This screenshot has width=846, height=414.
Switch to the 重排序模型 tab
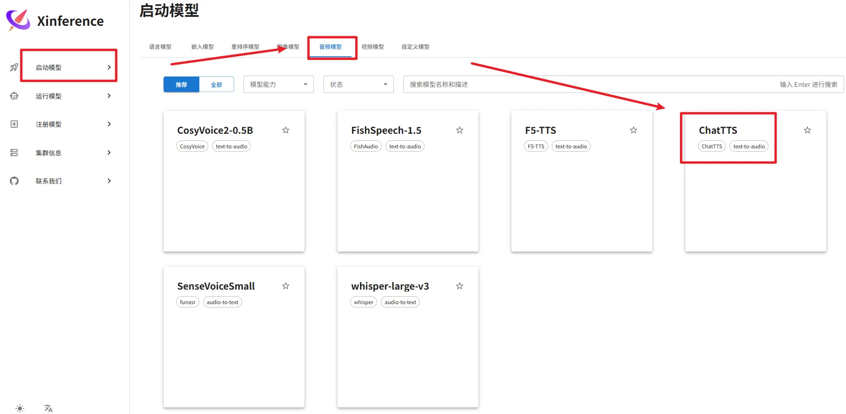(x=245, y=47)
